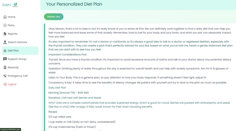Click the Diet Plan sidebar icon
The width and height of the screenshot is (236, 131).
pyautogui.click(x=5, y=50)
